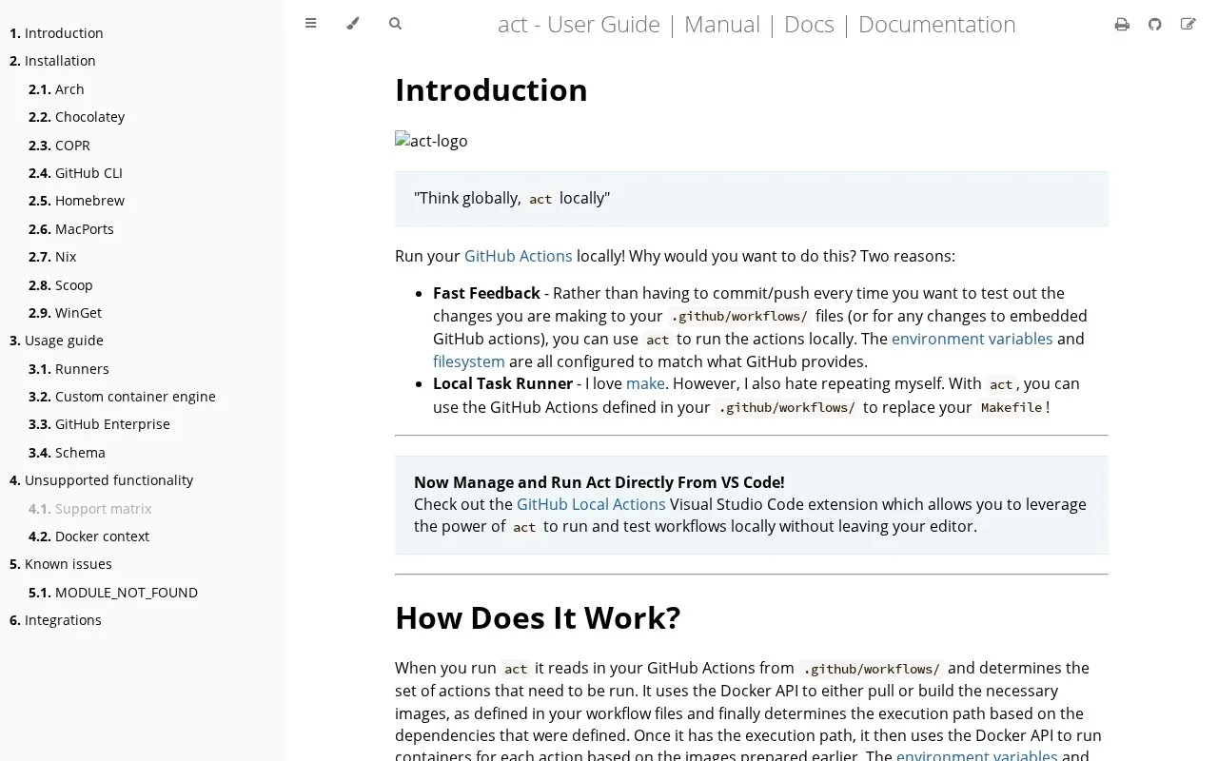Viewport: 1218px width, 761px height.
Task: Follow the filesystem link
Action: (469, 361)
